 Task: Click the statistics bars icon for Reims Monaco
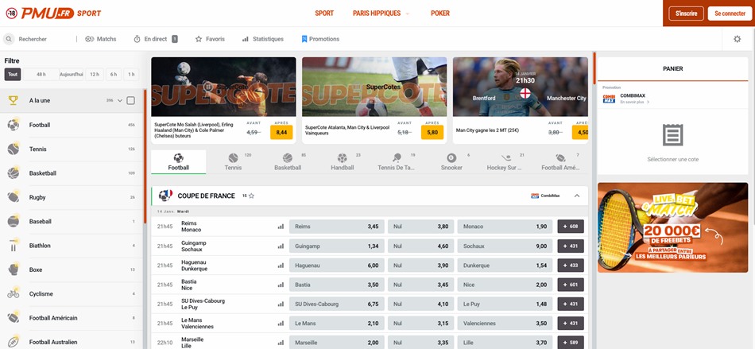281,227
